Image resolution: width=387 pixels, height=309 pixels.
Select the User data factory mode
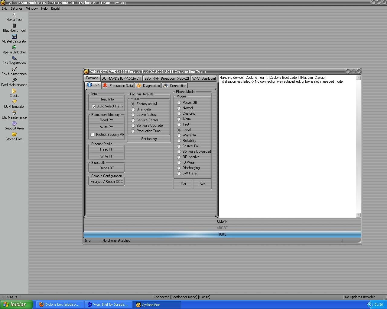[x=133, y=109]
